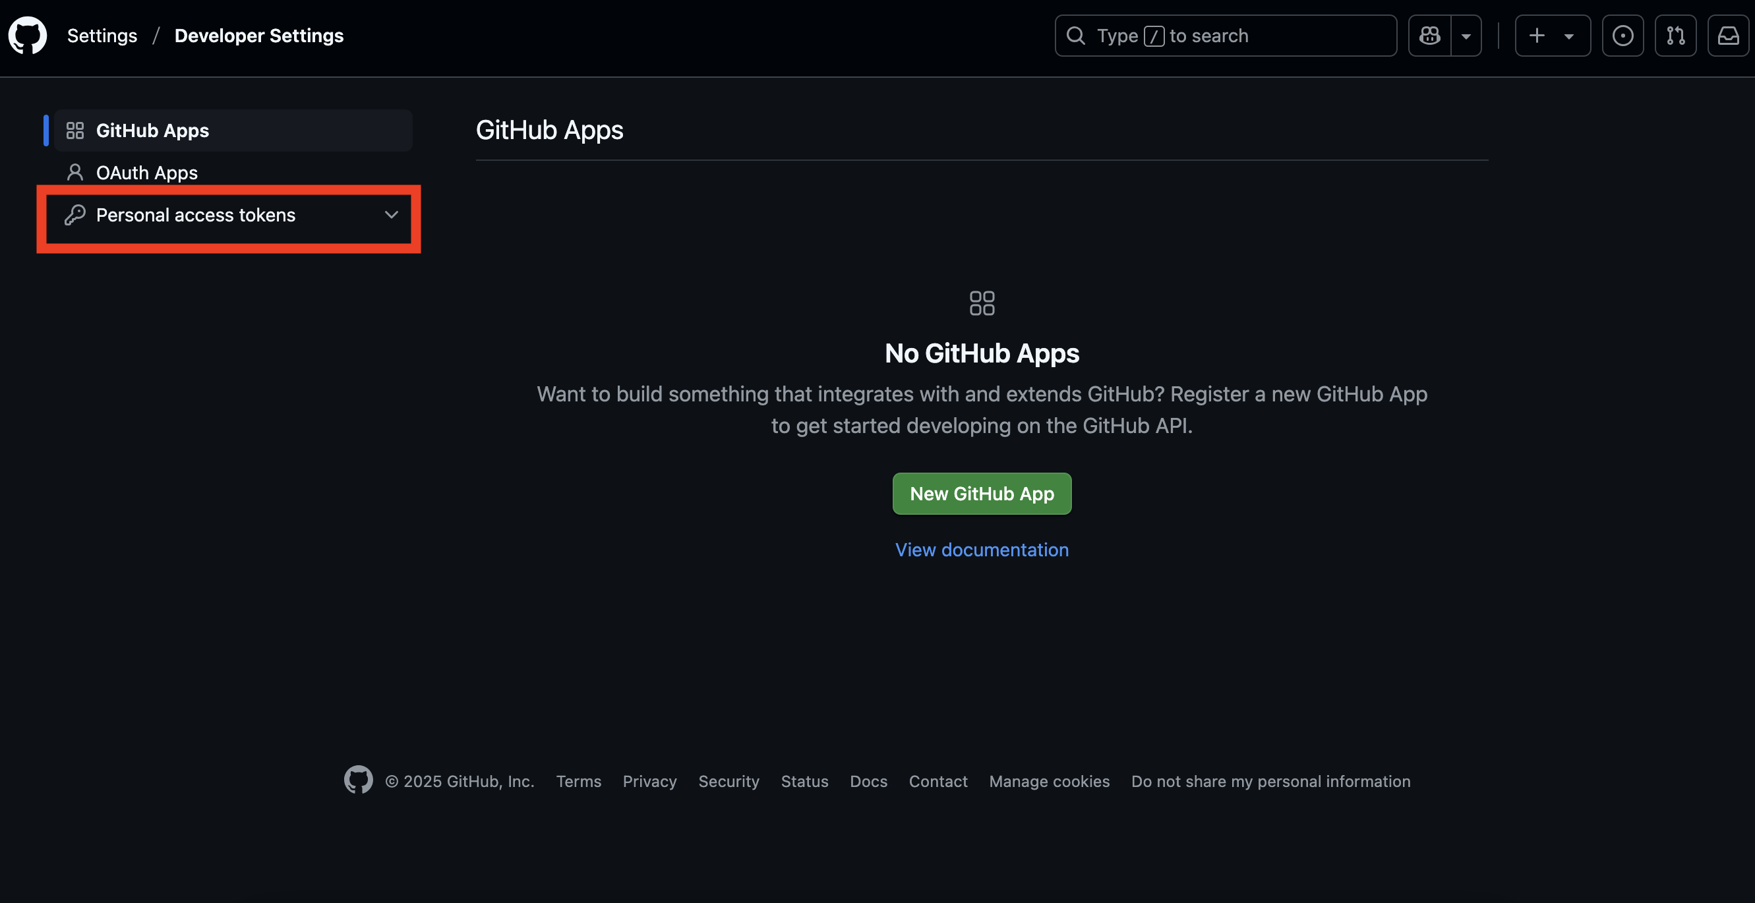The image size is (1755, 903).
Task: Click the GitHub logo in the header
Action: [x=27, y=36]
